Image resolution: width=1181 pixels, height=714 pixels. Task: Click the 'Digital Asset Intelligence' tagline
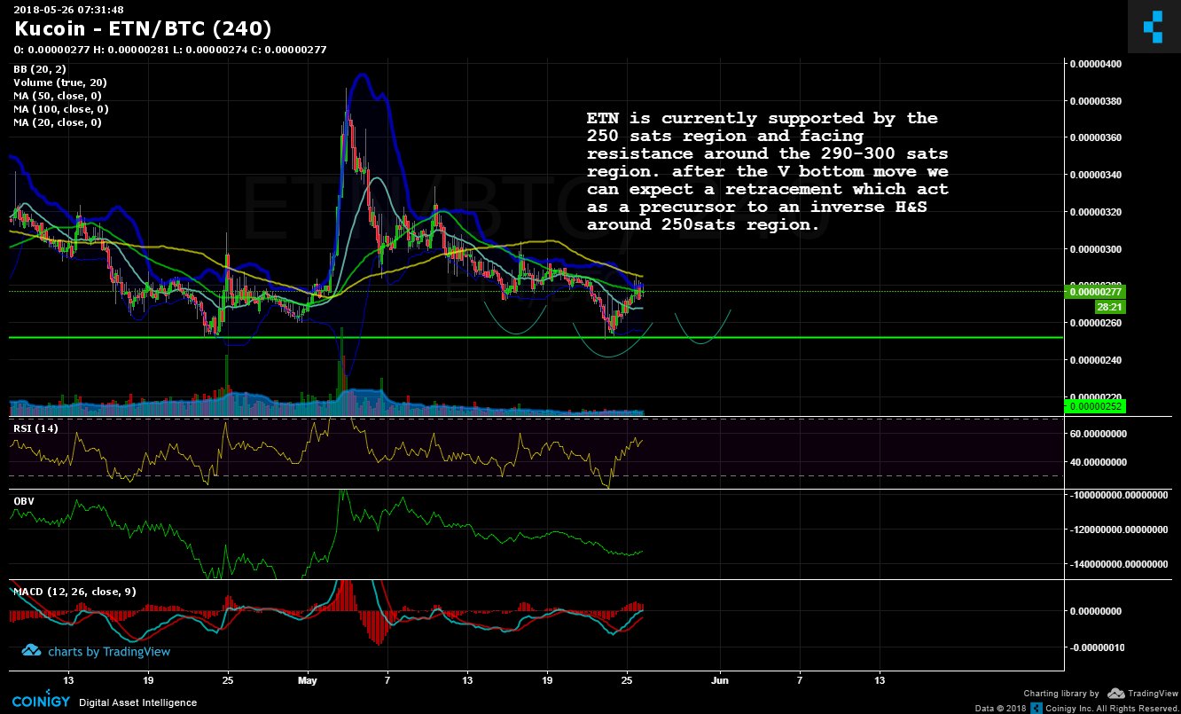pos(138,702)
